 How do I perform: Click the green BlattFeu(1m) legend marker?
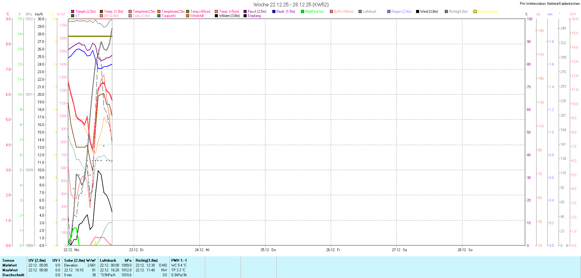[303, 11]
